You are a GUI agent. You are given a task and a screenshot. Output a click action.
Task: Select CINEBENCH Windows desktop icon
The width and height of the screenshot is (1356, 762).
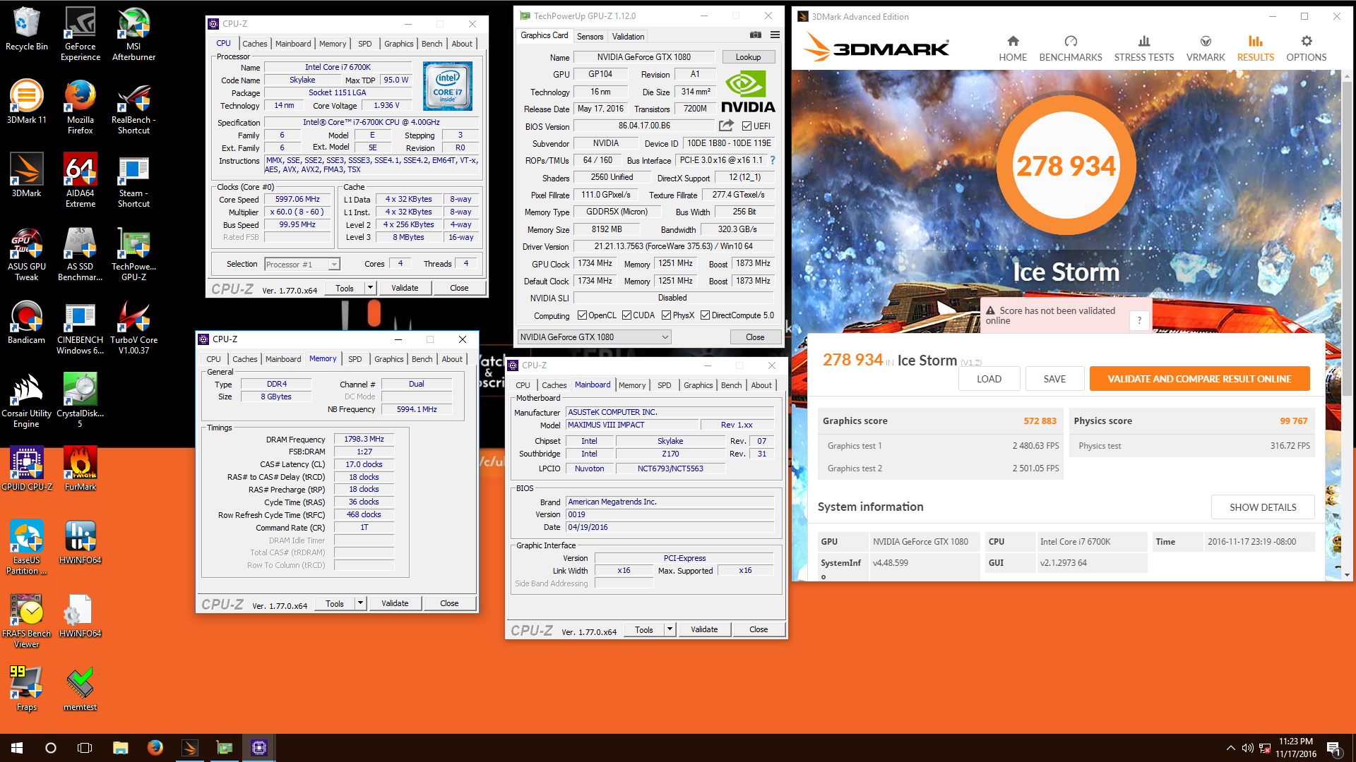[x=81, y=327]
